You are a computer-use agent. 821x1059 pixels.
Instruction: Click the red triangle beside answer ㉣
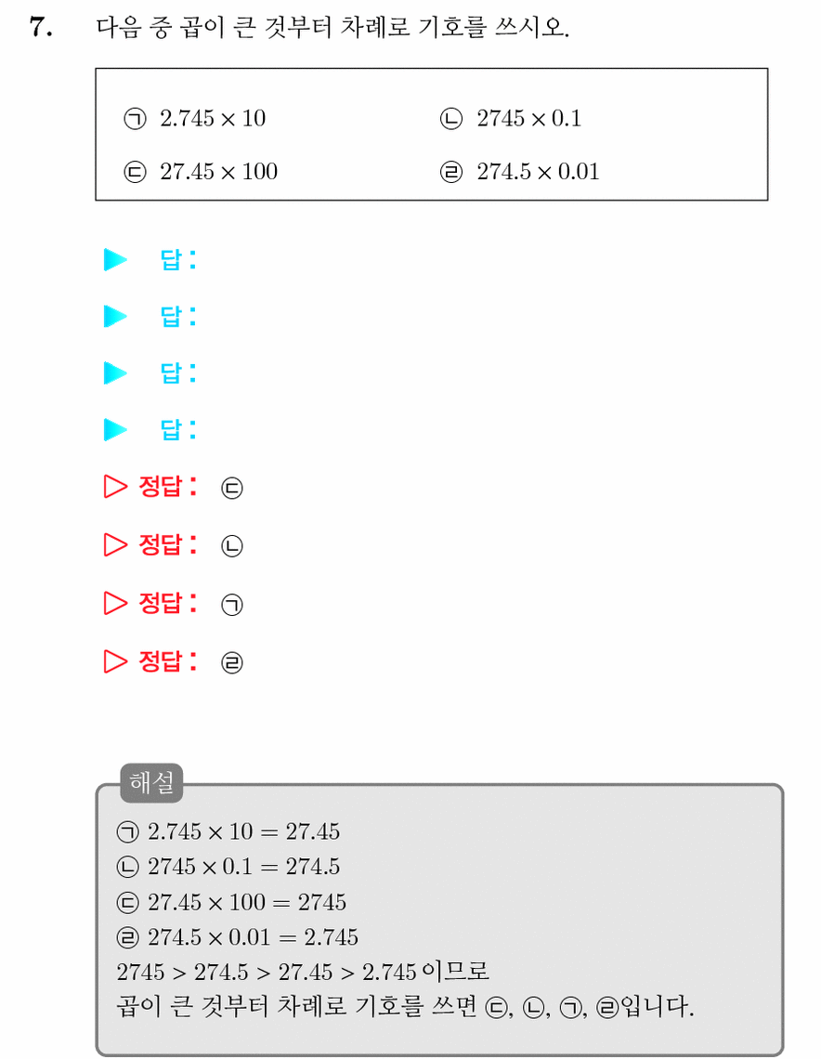point(115,661)
